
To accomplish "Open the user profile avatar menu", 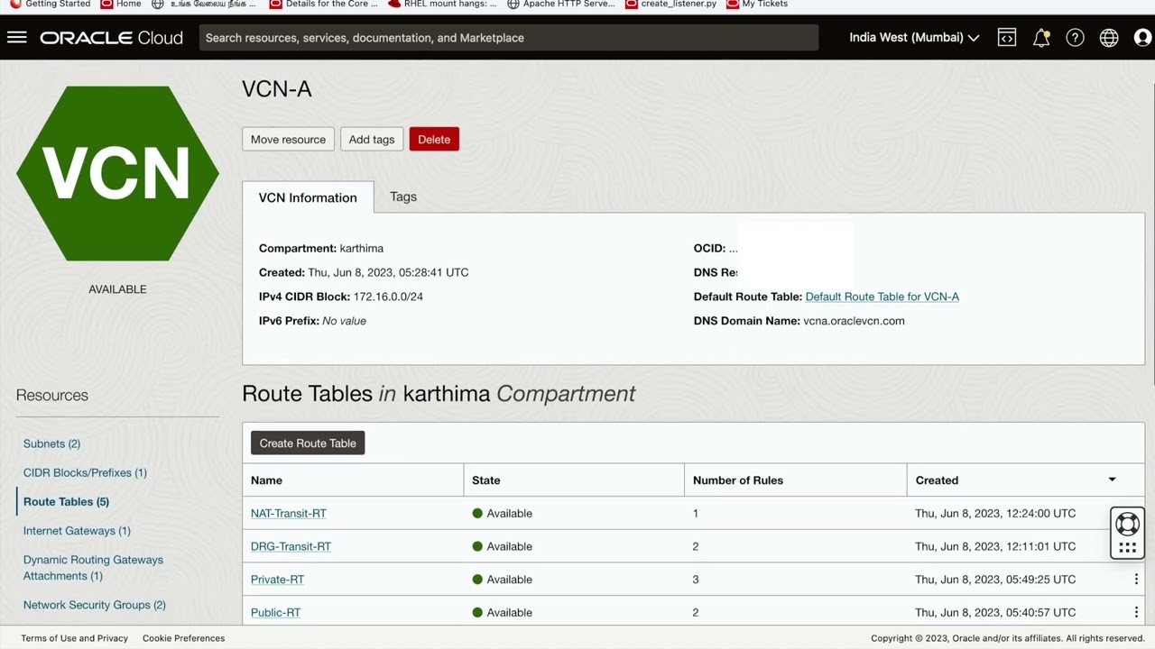I will 1142,38.
